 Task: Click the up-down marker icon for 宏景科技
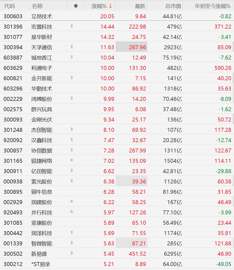[x=72, y=26]
